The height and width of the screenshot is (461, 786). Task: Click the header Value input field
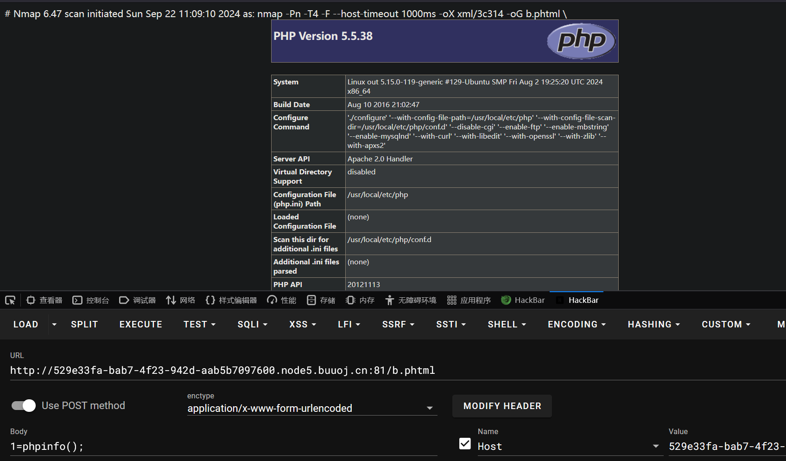[727, 446]
